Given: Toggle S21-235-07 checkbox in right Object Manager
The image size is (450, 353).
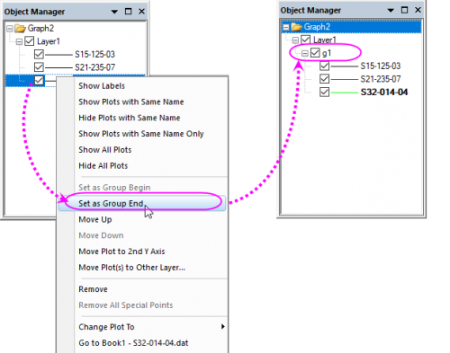Looking at the screenshot, I should coord(324,79).
